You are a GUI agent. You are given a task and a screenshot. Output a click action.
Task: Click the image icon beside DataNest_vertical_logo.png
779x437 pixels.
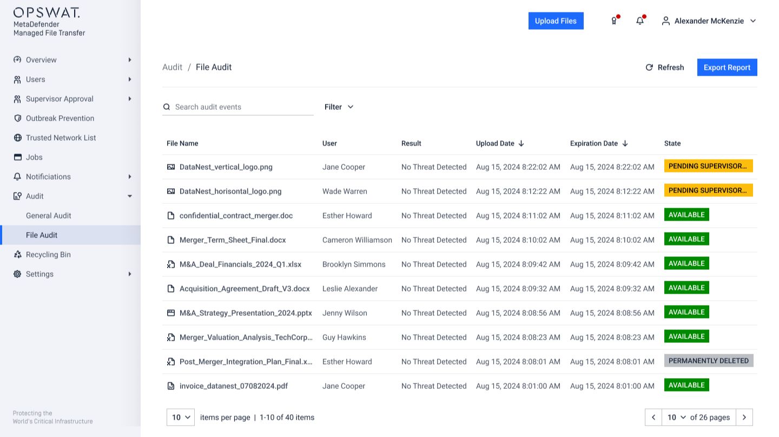170,167
